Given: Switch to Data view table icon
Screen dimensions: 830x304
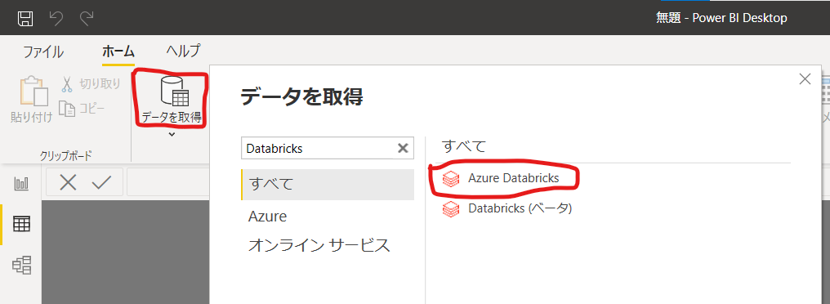Looking at the screenshot, I should tap(22, 225).
